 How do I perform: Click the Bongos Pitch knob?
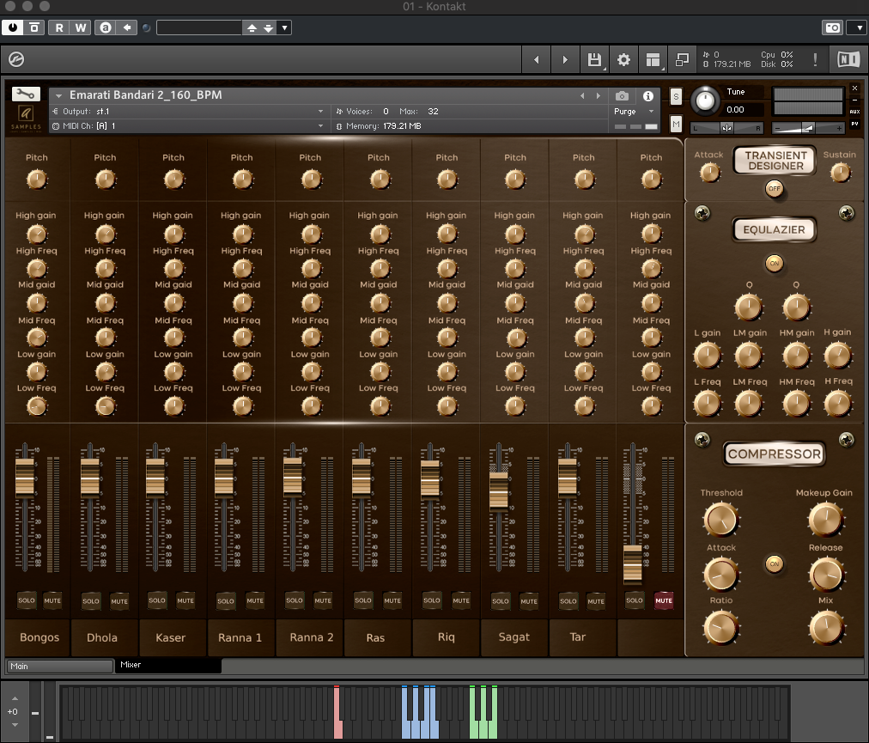coord(37,180)
